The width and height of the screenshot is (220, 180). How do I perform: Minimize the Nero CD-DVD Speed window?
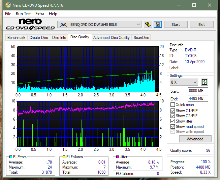pyautogui.click(x=179, y=5)
